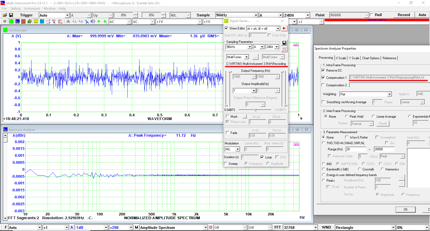The width and height of the screenshot is (430, 231).
Task: Switch to the X Scale tab
Action: pyautogui.click(x=341, y=58)
